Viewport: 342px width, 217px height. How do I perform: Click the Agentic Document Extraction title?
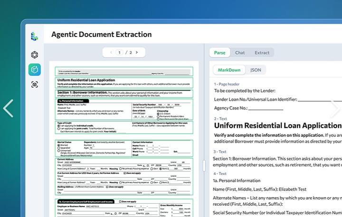(x=102, y=35)
